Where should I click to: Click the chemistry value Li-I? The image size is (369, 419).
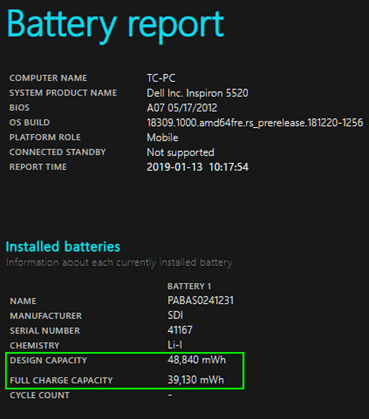coord(175,345)
